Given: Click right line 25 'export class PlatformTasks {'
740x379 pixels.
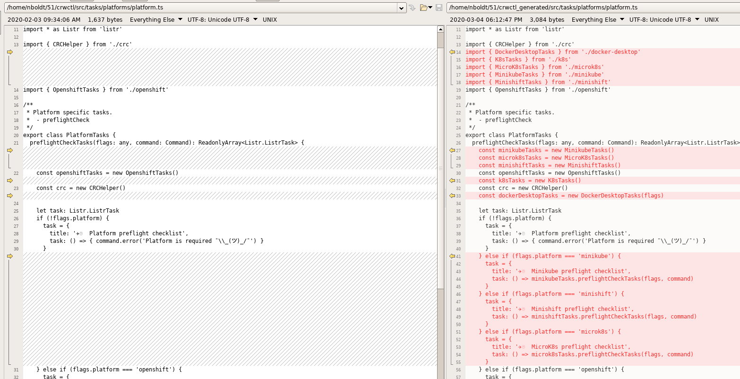Looking at the screenshot, I should coord(512,135).
